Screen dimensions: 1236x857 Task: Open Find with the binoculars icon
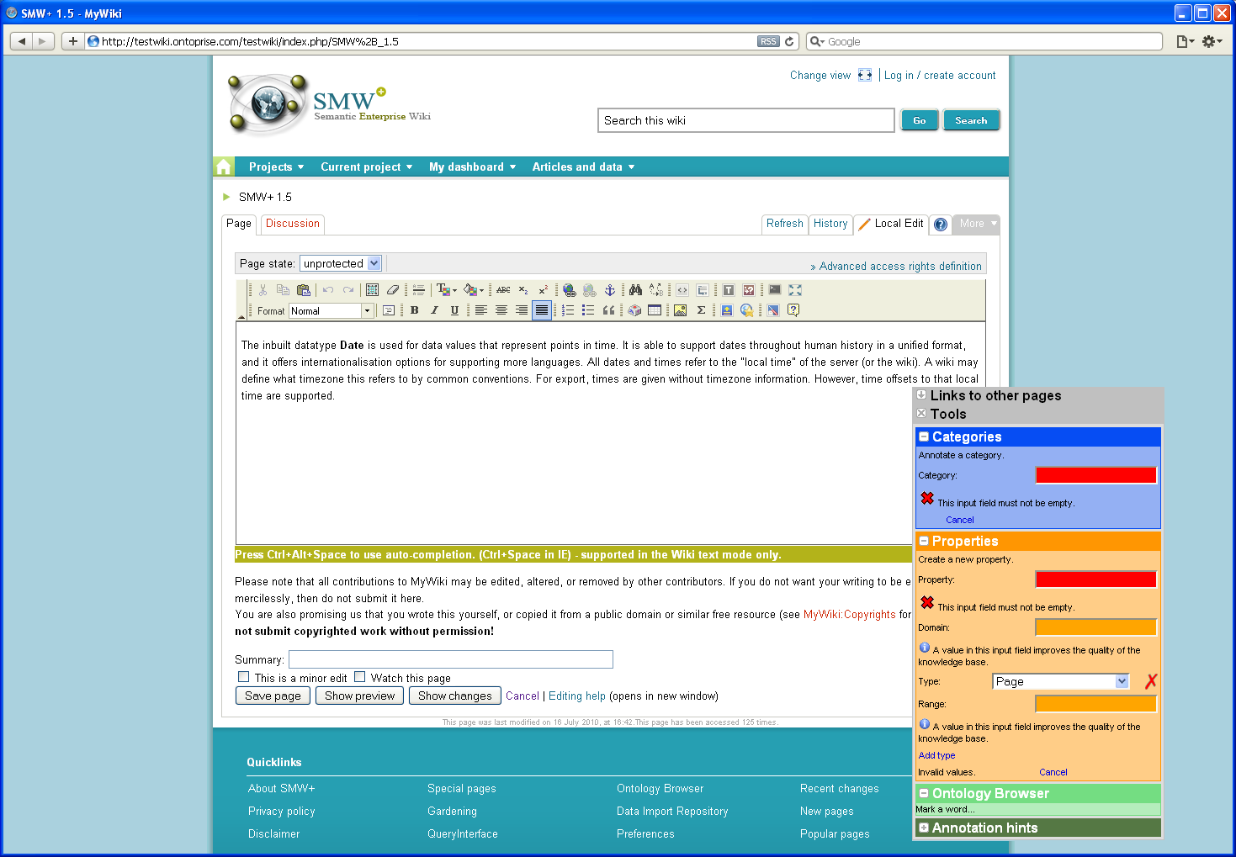635,290
